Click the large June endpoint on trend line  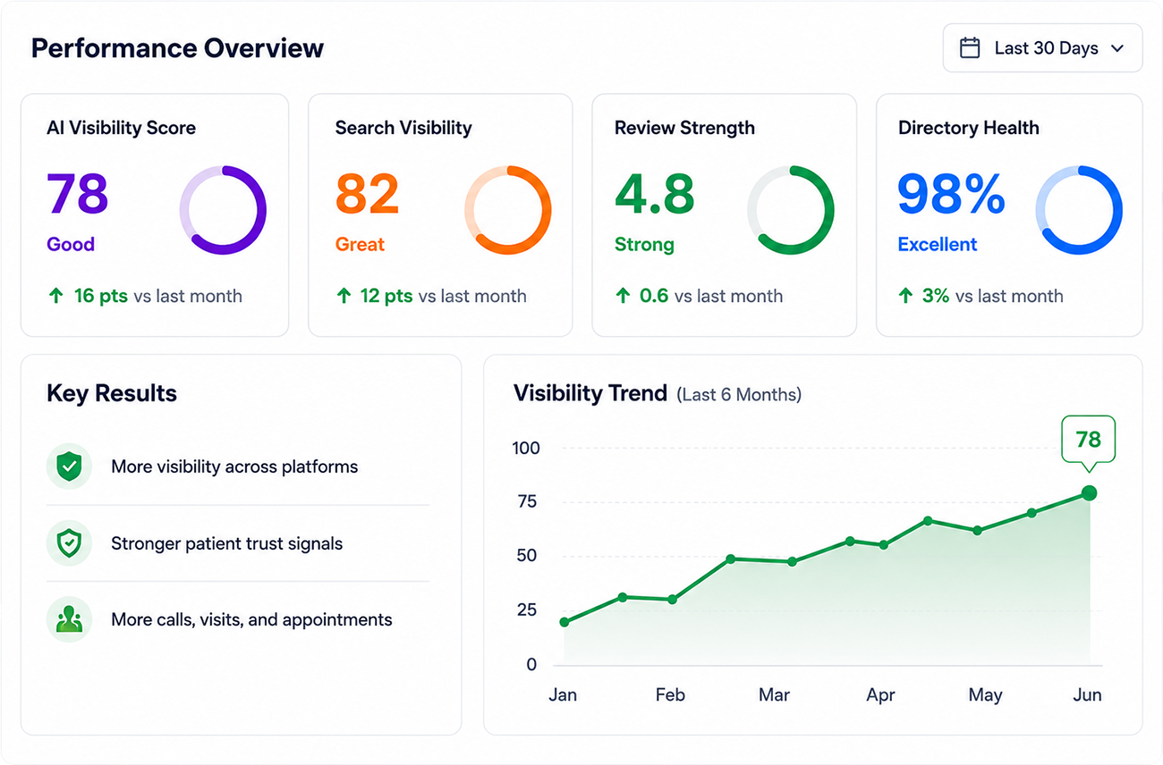[1089, 493]
